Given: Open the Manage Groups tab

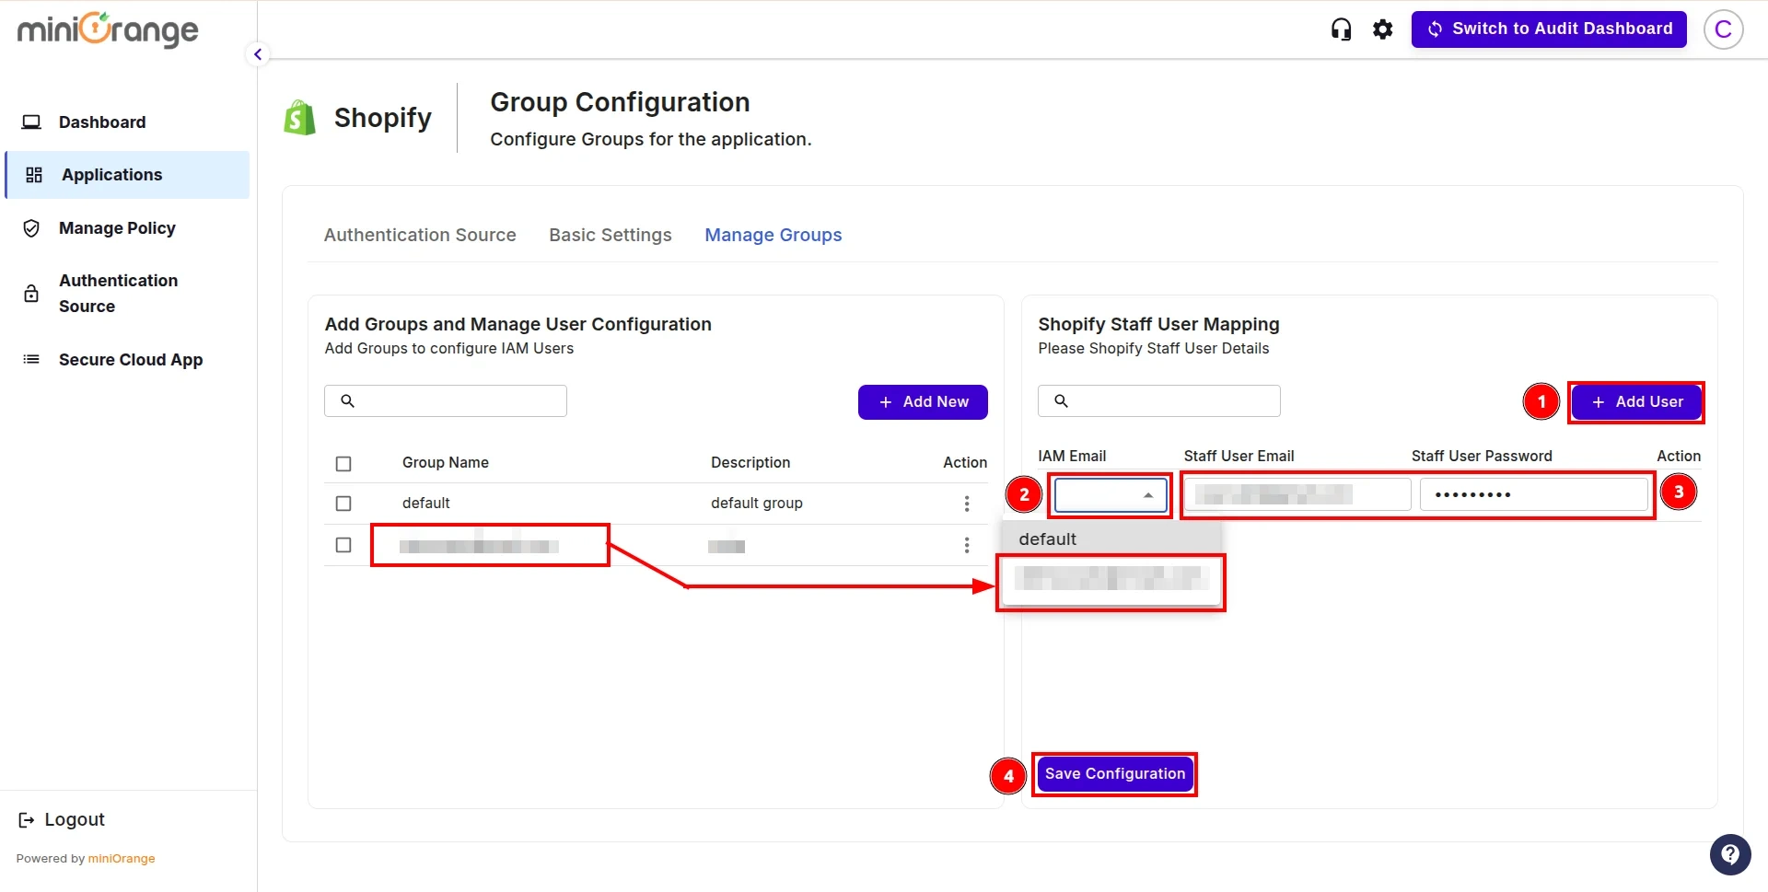Looking at the screenshot, I should pos(773,235).
